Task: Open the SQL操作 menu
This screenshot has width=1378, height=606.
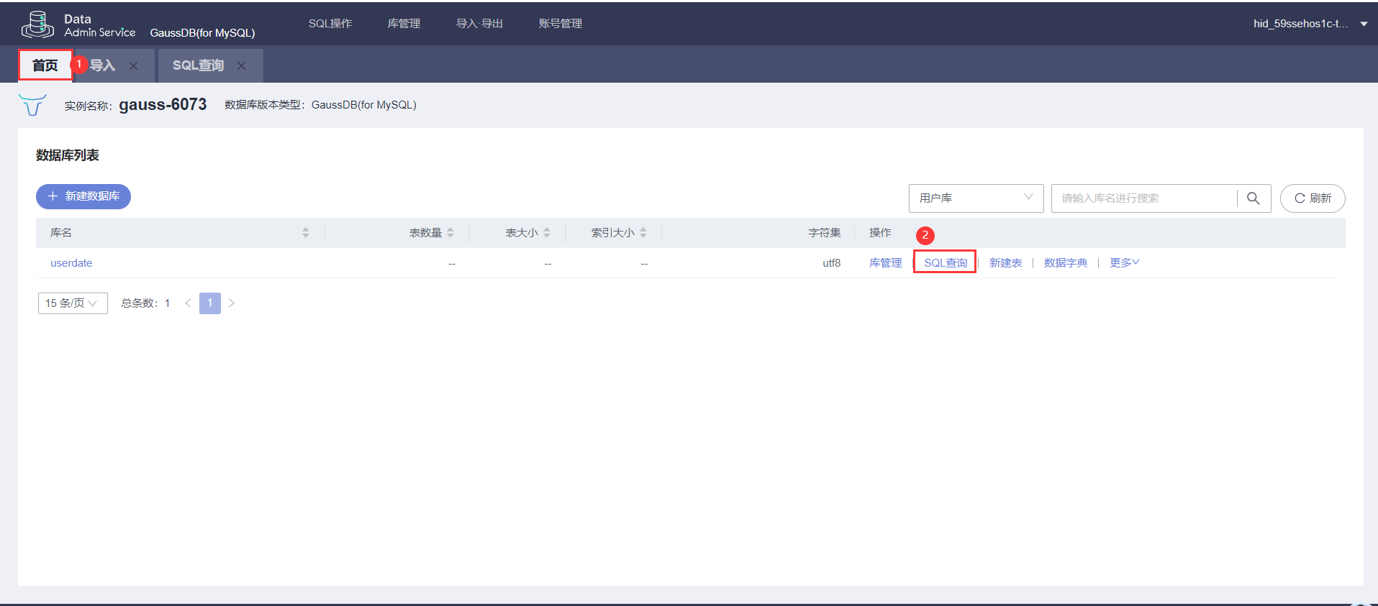Action: coord(330,24)
